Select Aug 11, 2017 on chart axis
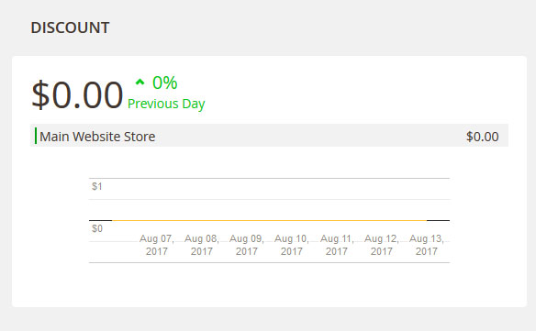The height and width of the screenshot is (331, 536). pyautogui.click(x=337, y=245)
